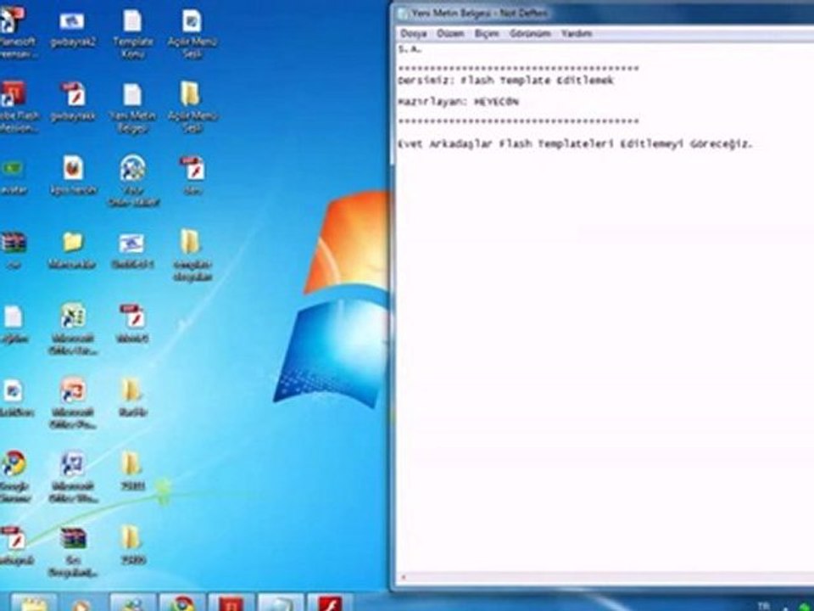Open Adobe Flash Player icon on taskbar
Image resolution: width=814 pixels, height=611 pixels.
click(x=330, y=603)
